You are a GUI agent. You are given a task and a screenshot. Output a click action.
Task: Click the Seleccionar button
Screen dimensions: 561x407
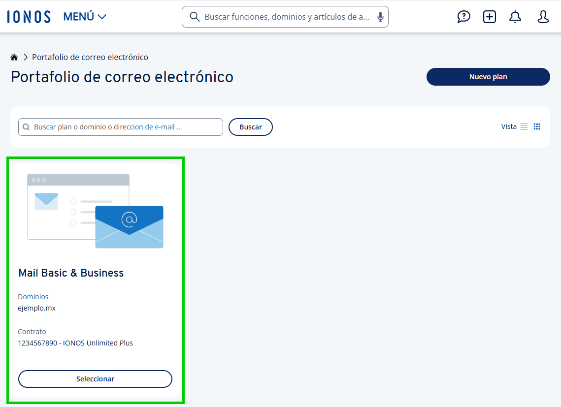[x=95, y=379]
